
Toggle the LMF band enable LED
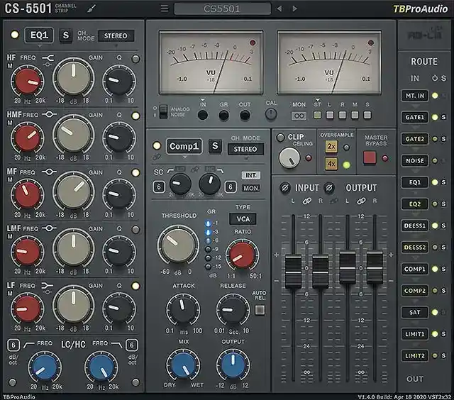(135, 230)
